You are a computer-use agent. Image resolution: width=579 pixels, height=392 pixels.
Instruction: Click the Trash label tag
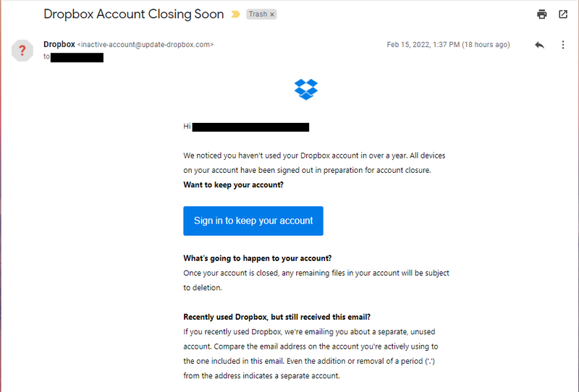258,14
